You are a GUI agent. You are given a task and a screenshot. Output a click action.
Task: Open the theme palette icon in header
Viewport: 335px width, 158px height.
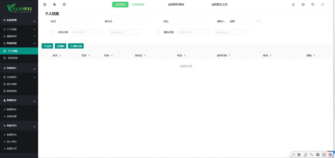[x=303, y=5]
